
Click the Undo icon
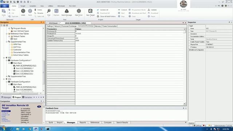coord(23,11)
